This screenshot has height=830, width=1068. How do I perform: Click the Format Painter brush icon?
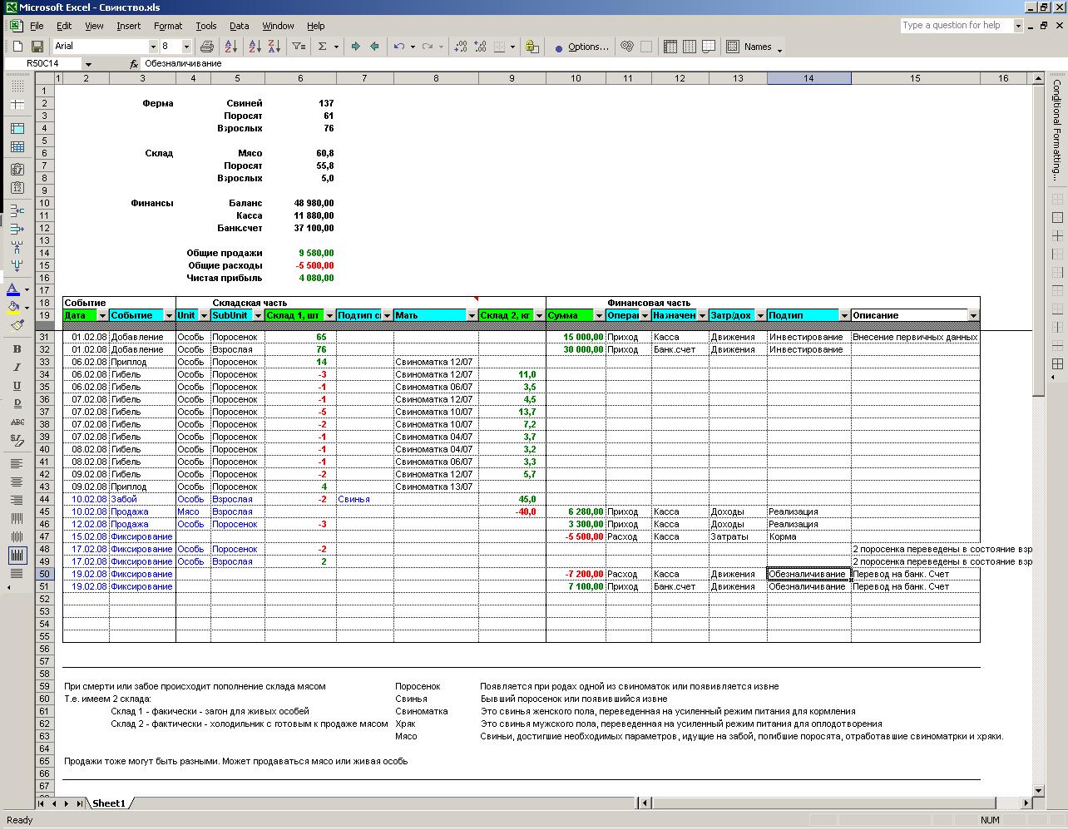(17, 325)
